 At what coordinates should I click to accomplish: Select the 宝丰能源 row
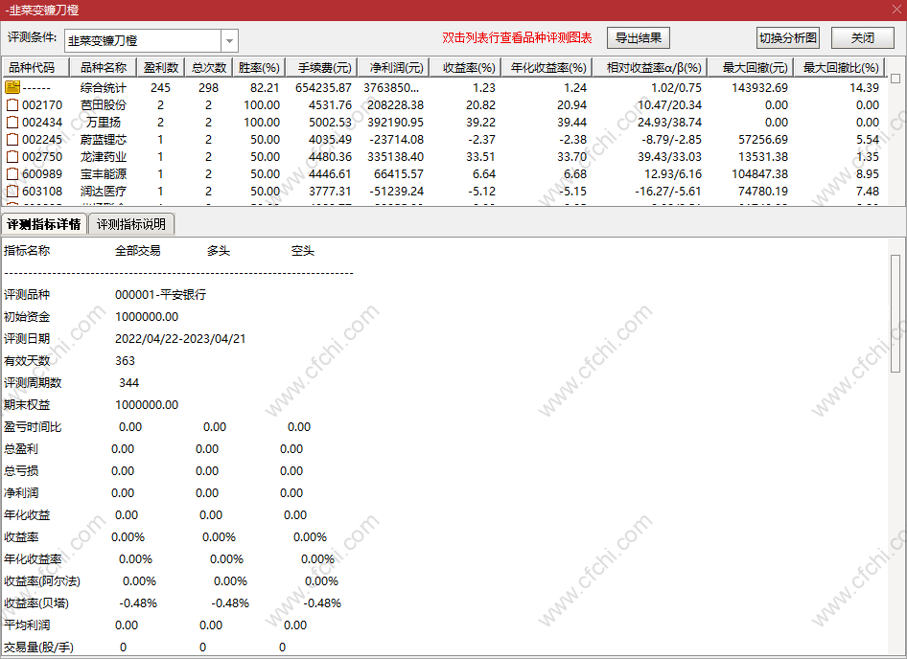444,174
